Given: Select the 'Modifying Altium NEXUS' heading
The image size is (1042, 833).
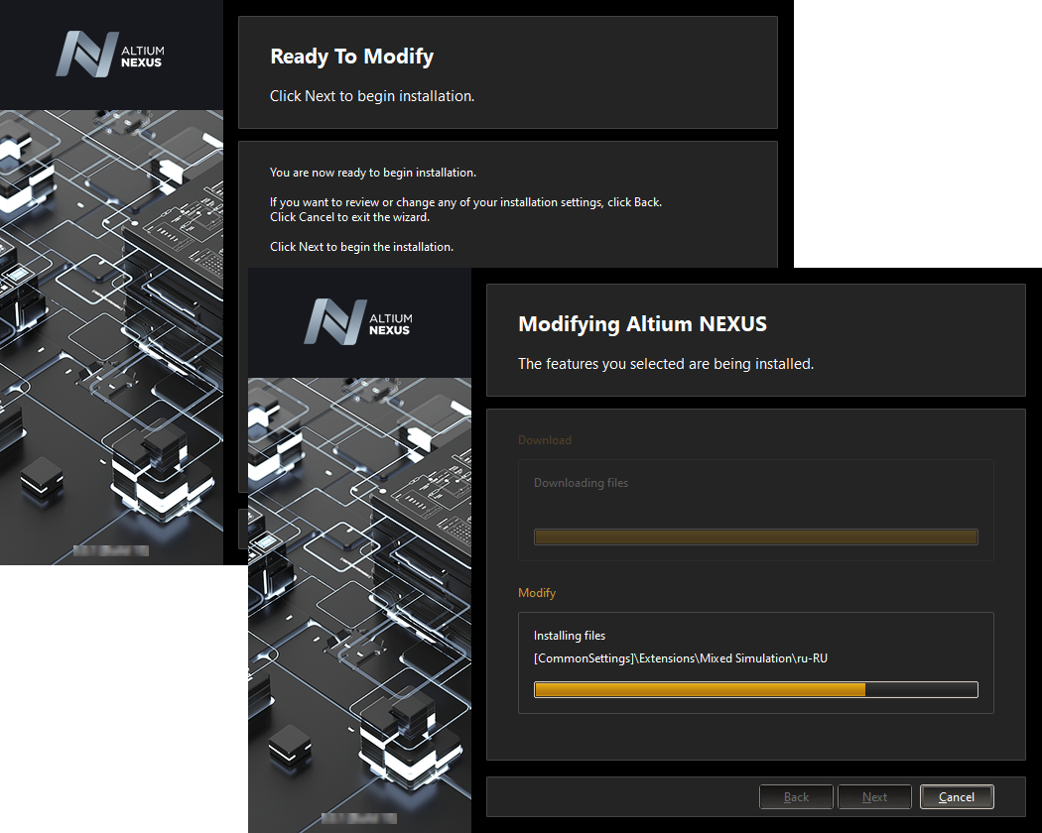Looking at the screenshot, I should click(642, 324).
